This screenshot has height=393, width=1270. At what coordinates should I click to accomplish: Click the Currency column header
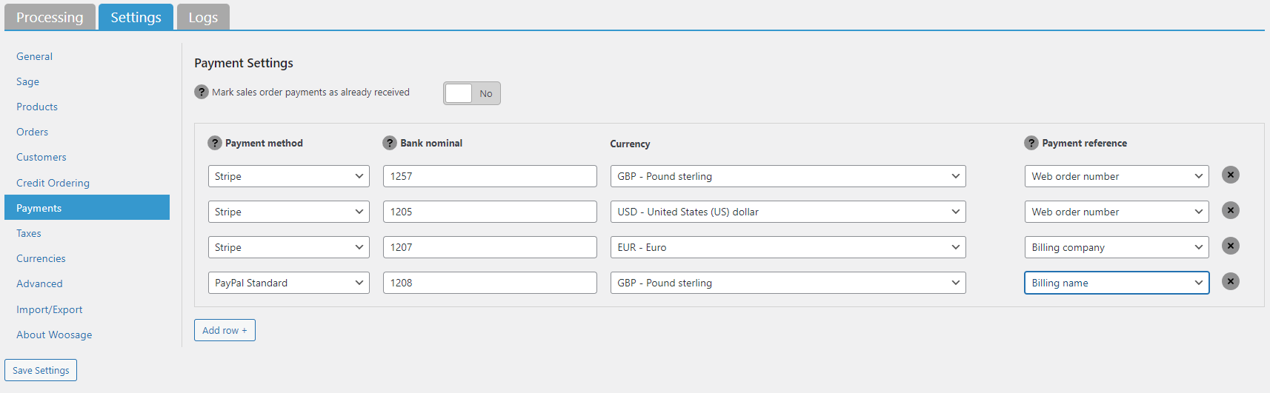630,144
